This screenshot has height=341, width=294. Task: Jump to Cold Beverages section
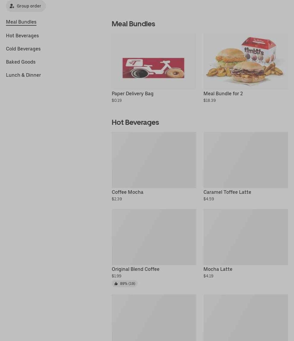pos(23,49)
